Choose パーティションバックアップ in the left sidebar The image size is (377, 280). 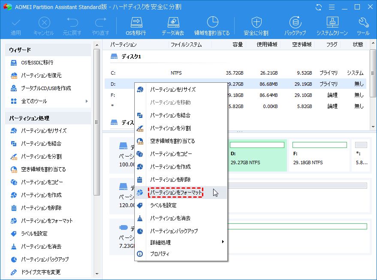tap(48, 259)
